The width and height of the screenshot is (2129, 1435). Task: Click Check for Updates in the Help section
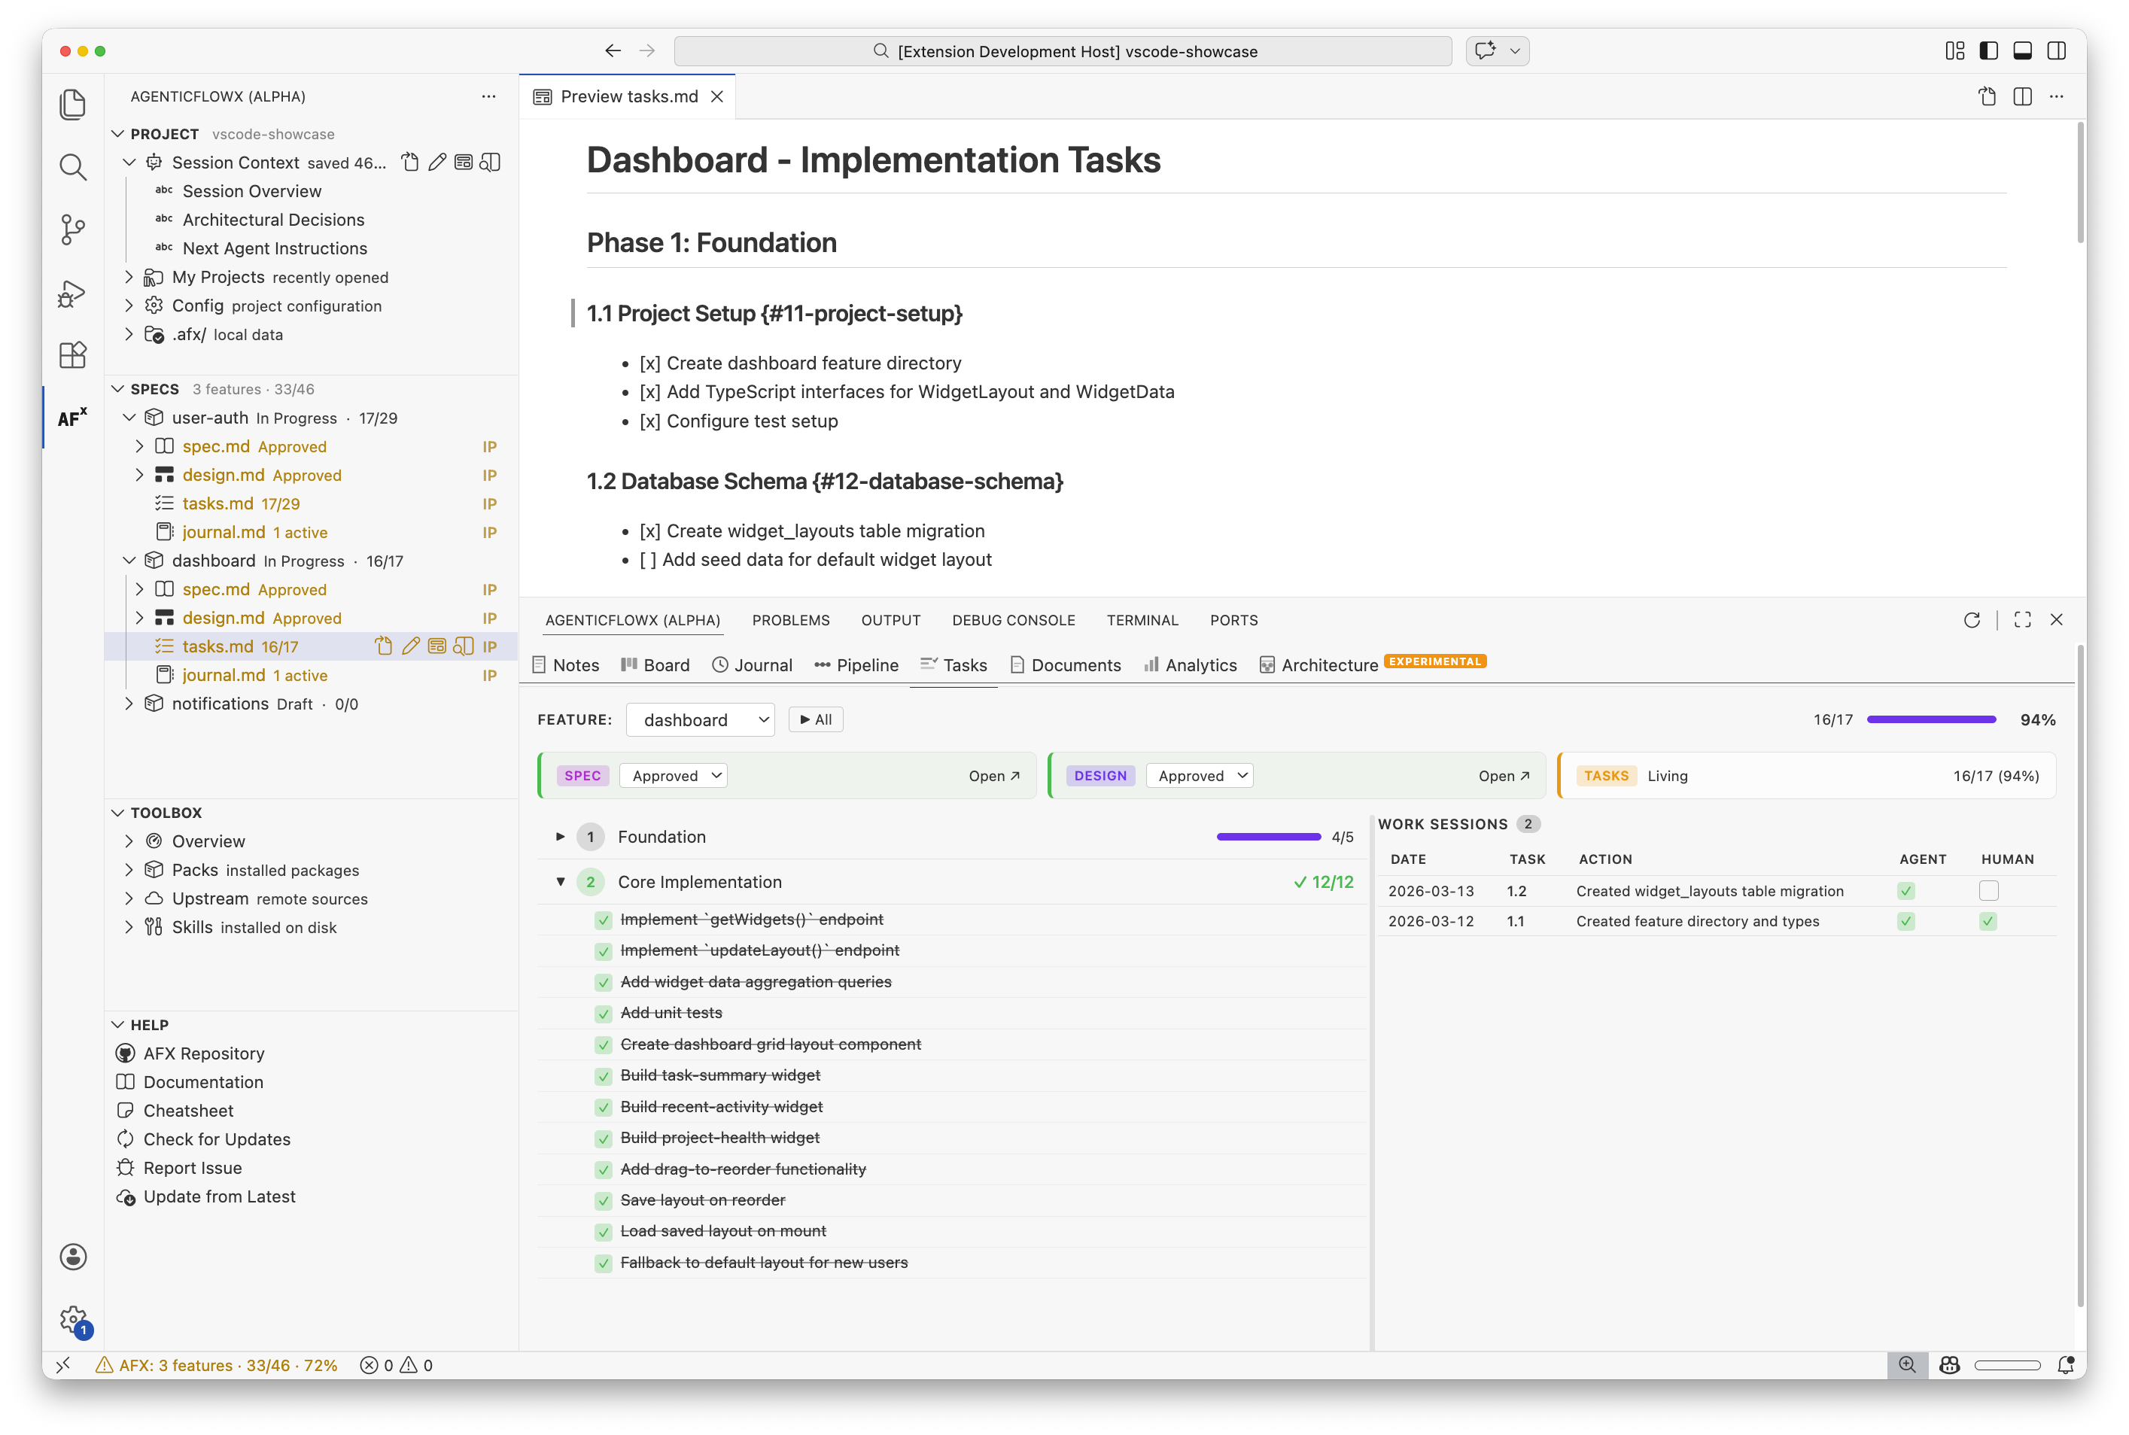click(216, 1139)
